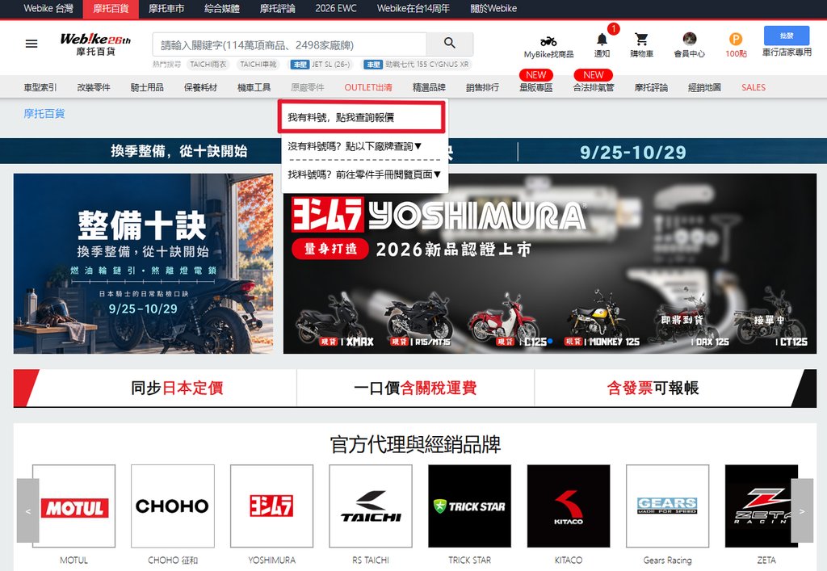Open OUTLET出清 navigation item
827x571 pixels.
point(368,87)
